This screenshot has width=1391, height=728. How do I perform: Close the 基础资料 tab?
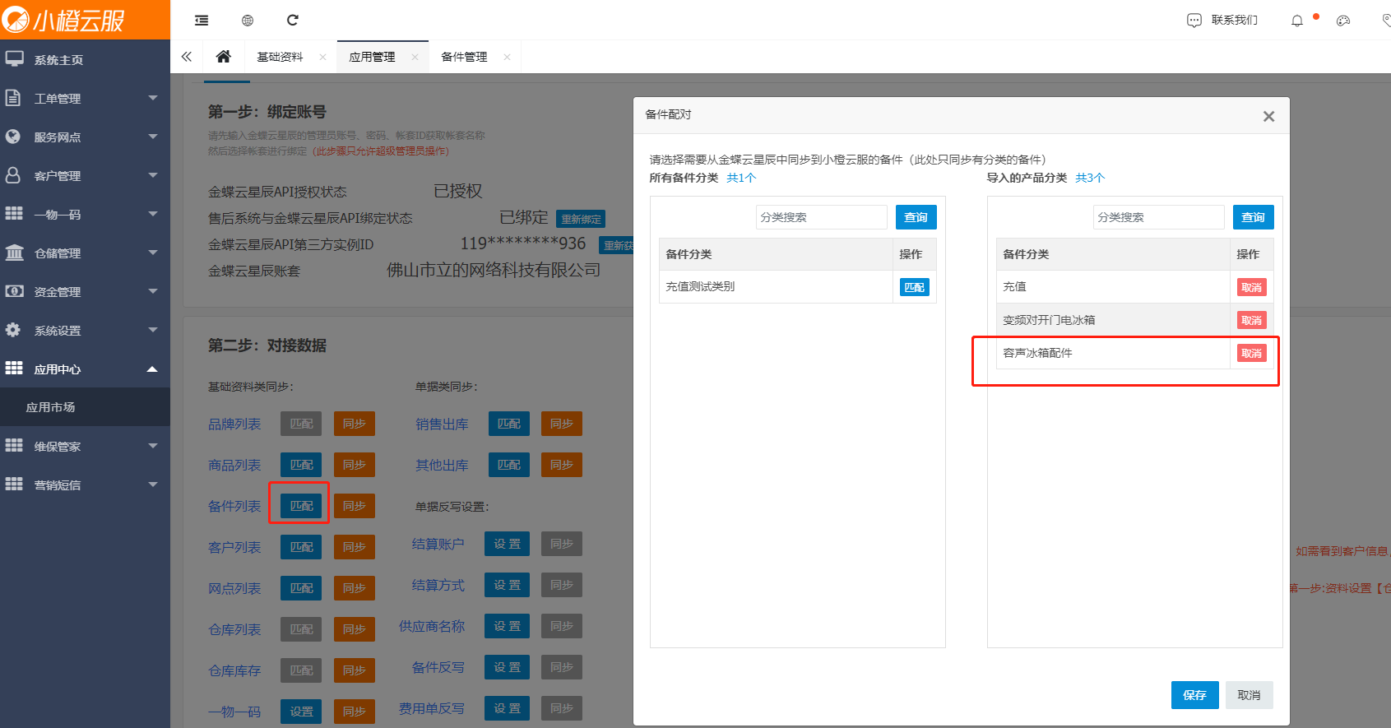(x=322, y=57)
